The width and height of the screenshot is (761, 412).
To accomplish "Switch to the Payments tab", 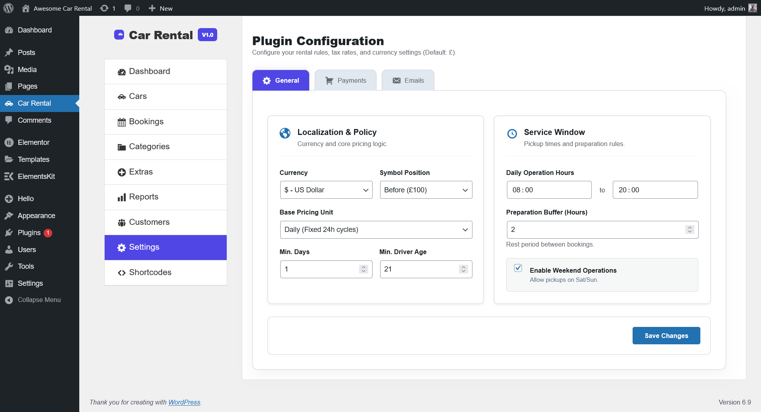I will 345,80.
